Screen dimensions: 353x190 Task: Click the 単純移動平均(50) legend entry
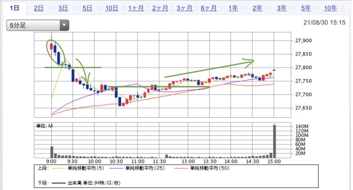pos(210,168)
